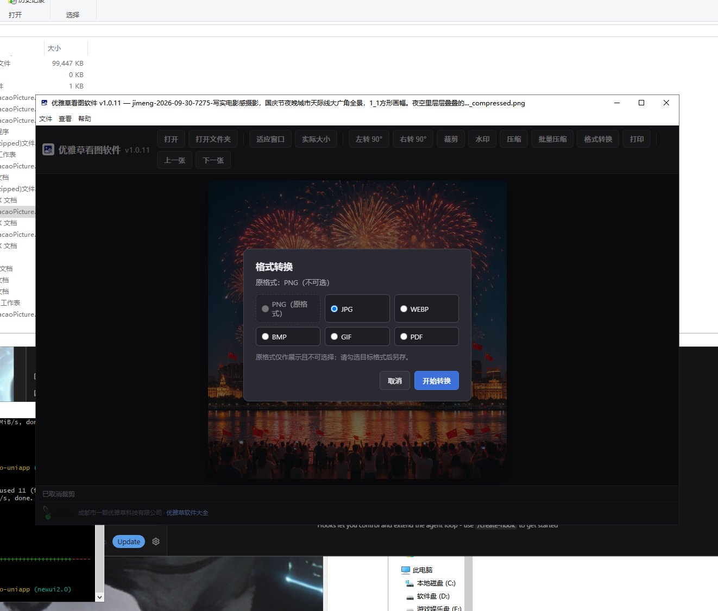Open the settings gear next to Update
The height and width of the screenshot is (611, 718).
[x=156, y=541]
